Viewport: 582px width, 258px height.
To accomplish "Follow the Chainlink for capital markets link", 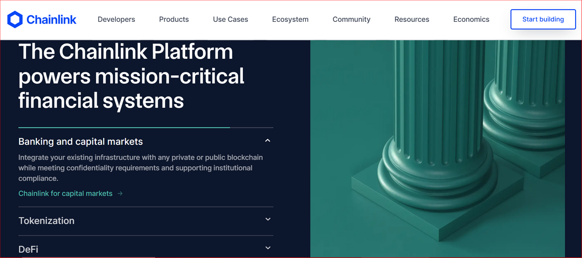I will pyautogui.click(x=65, y=193).
